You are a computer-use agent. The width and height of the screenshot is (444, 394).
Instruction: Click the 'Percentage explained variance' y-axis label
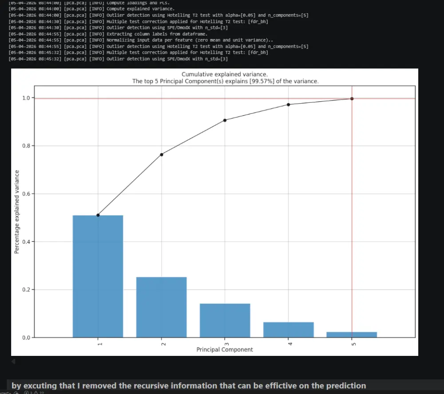coord(16,212)
